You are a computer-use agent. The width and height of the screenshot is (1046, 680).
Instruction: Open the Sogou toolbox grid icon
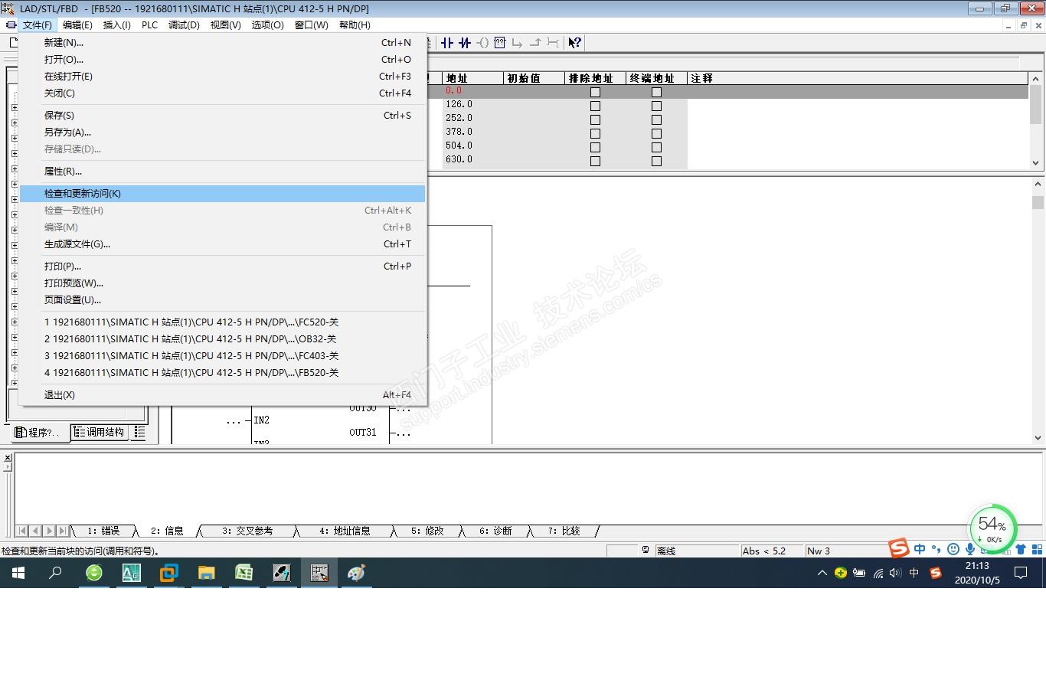coord(1037,549)
